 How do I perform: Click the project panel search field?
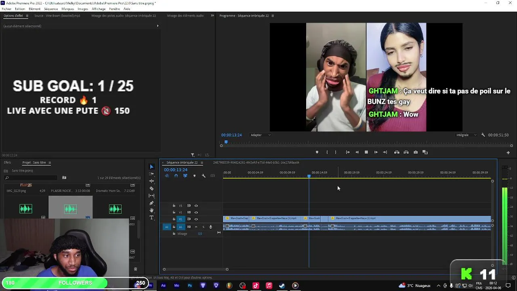click(x=32, y=178)
